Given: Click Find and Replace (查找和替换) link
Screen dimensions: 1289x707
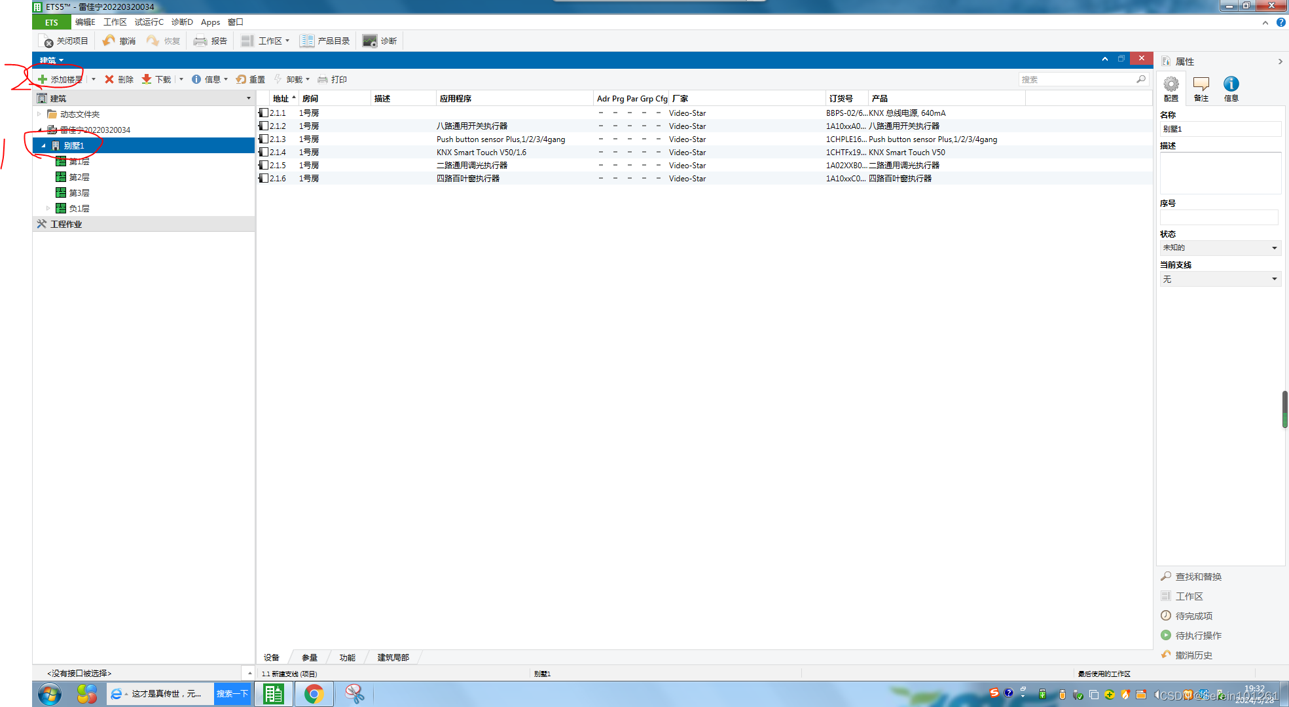Looking at the screenshot, I should click(x=1198, y=577).
